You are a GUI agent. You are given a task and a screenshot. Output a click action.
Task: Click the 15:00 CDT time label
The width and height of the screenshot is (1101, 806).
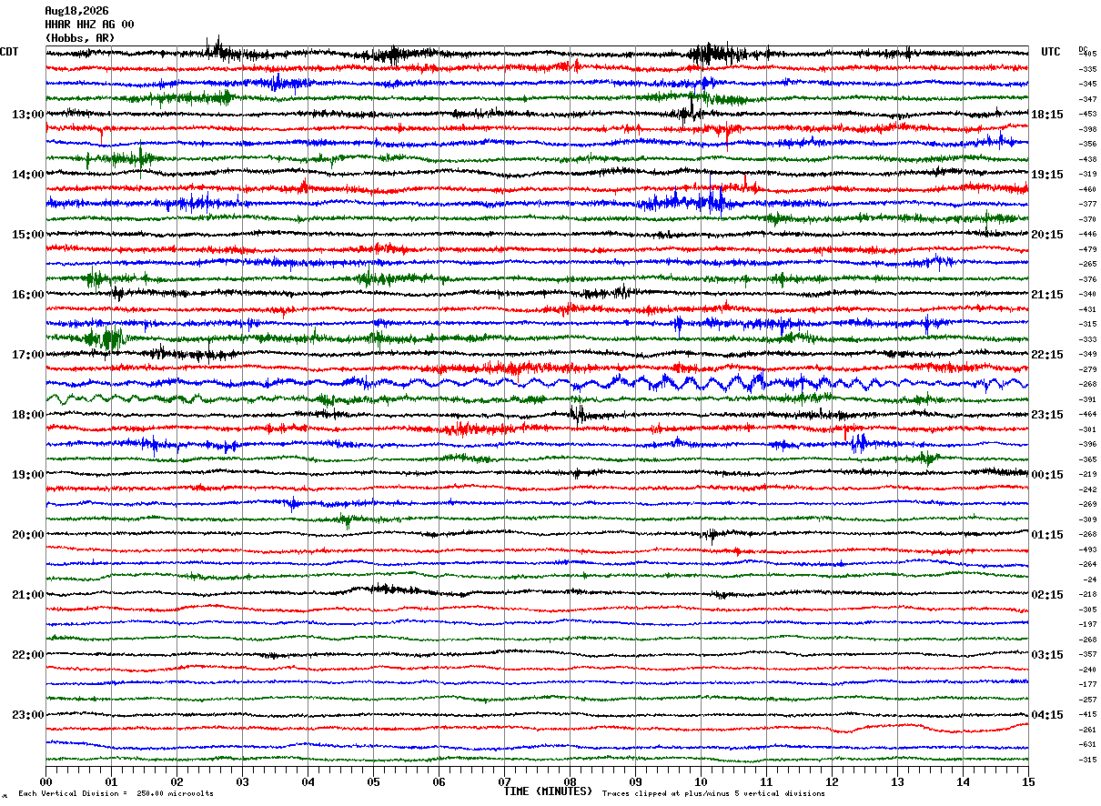28,235
